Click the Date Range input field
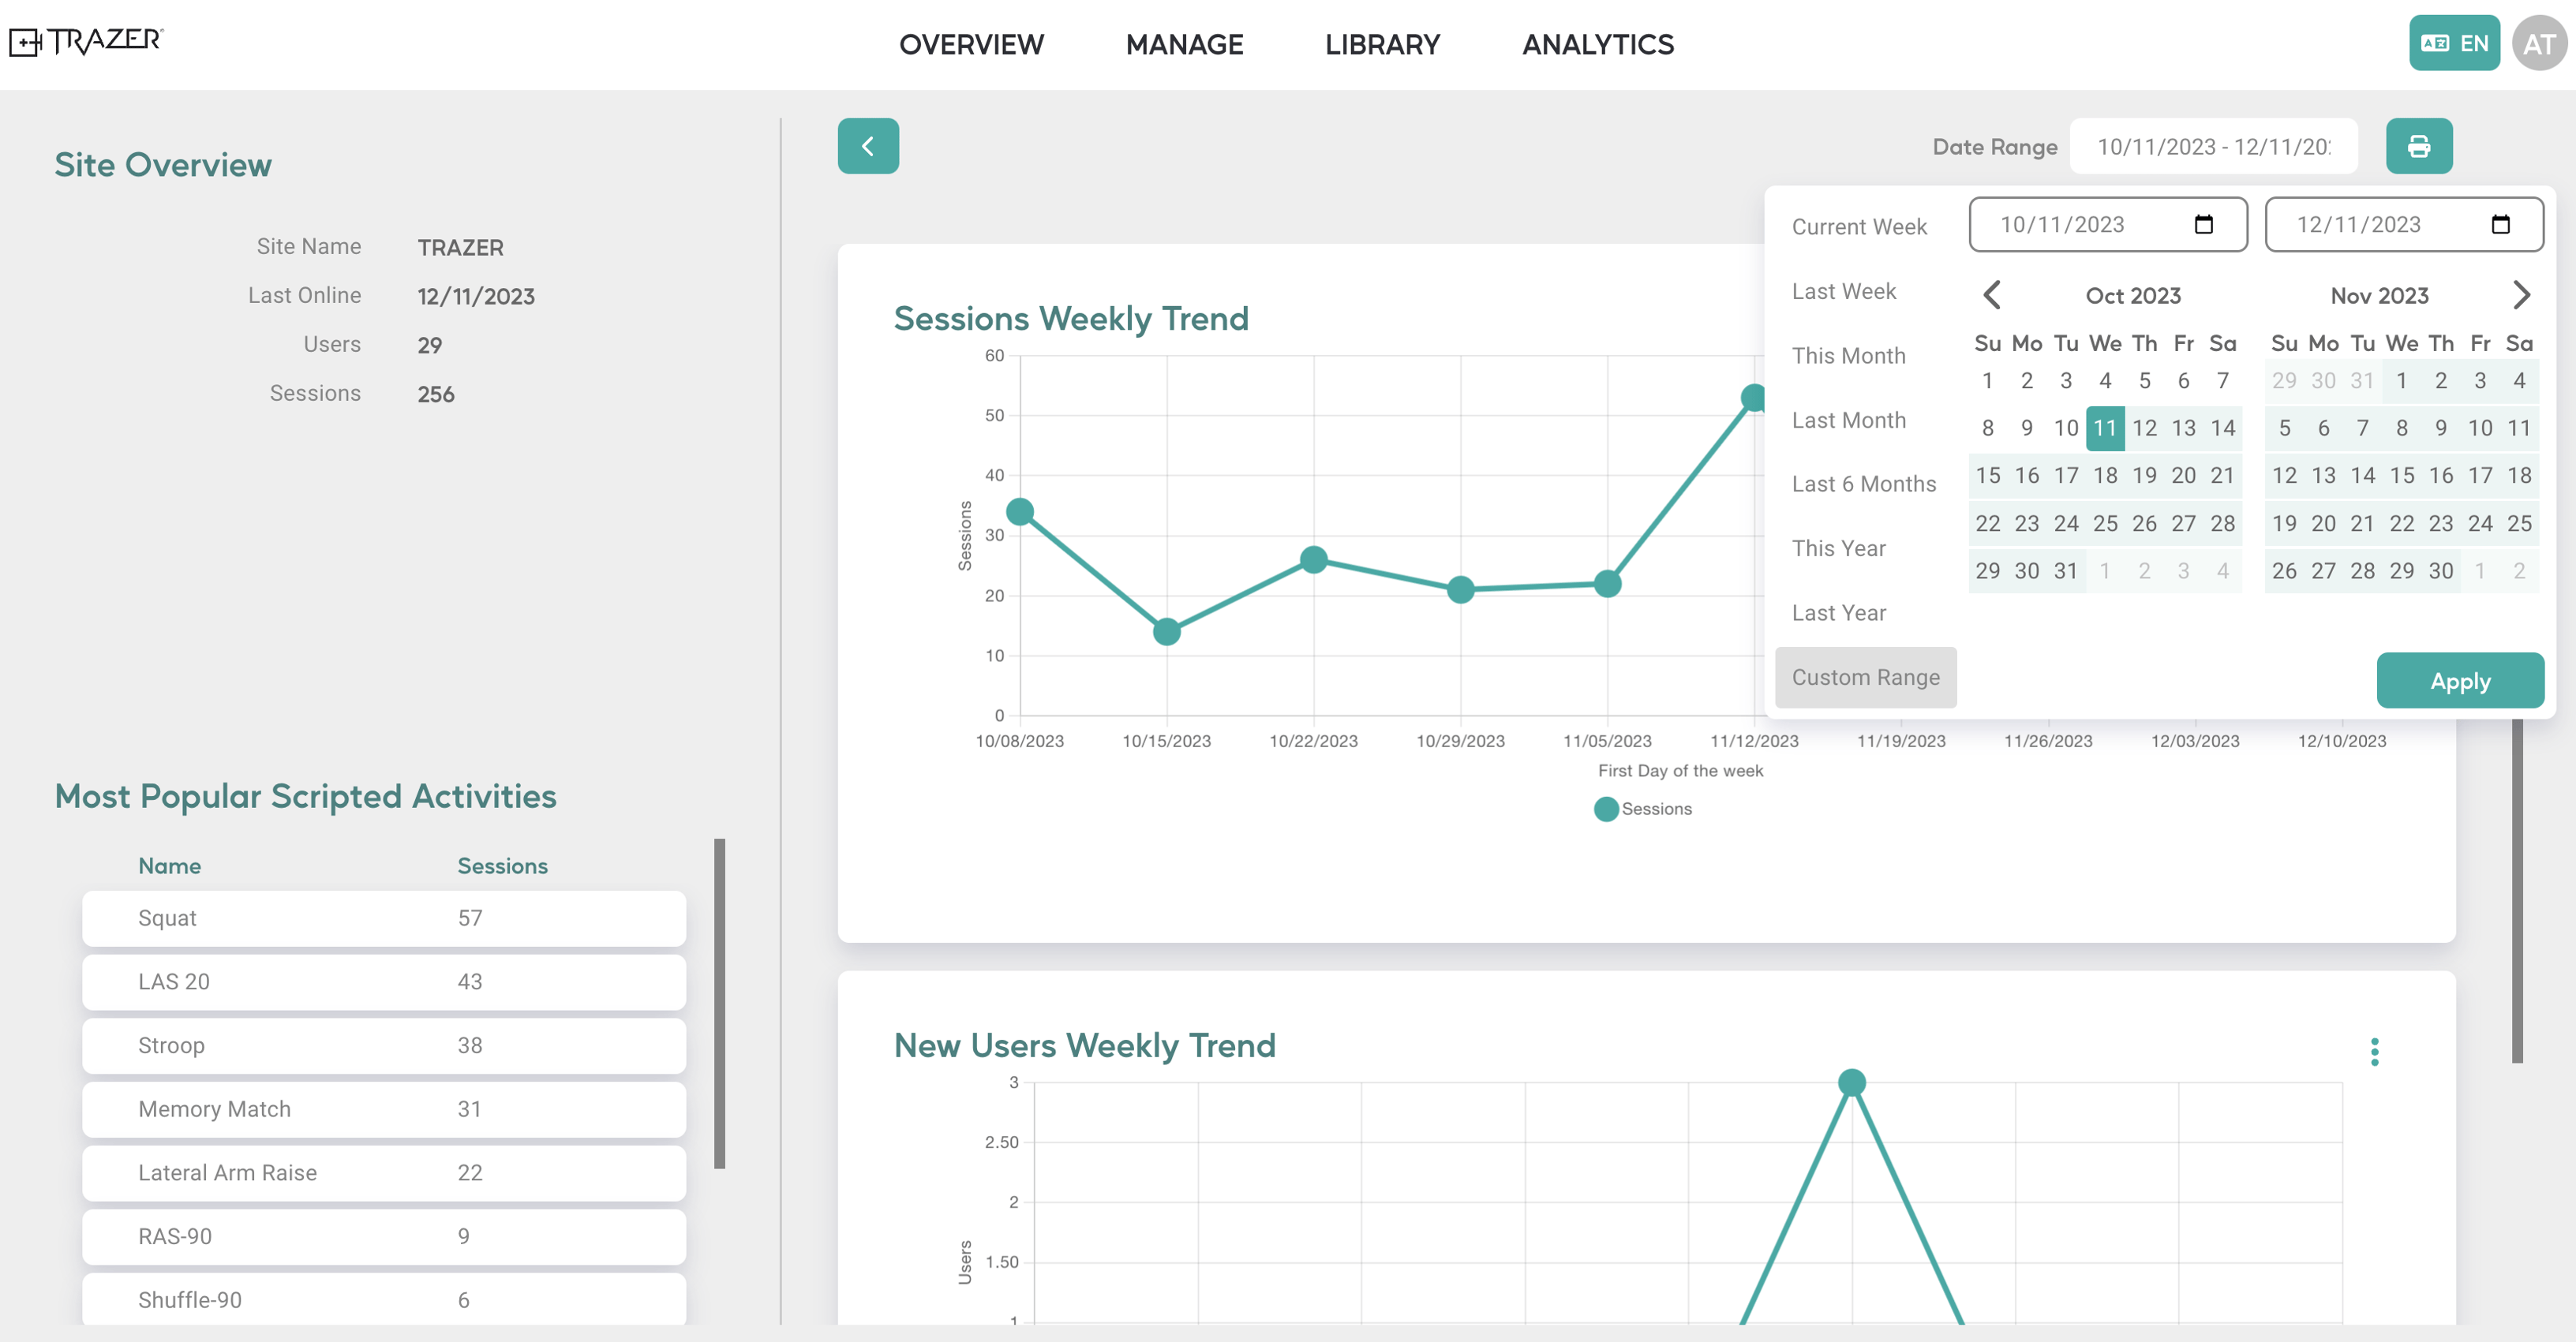The image size is (2576, 1342). click(x=2213, y=146)
